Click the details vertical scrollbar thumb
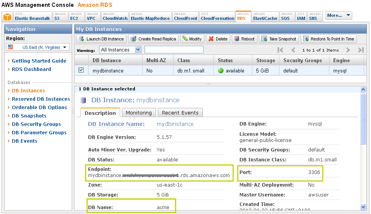 (363, 119)
